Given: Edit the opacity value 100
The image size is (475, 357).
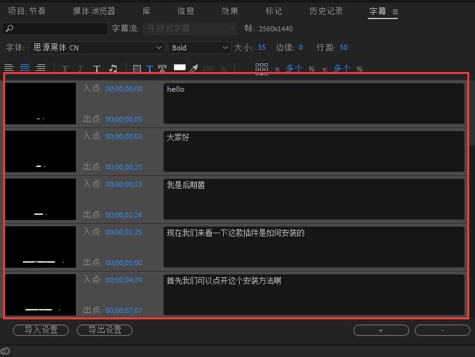Looking at the screenshot, I should point(208,69).
